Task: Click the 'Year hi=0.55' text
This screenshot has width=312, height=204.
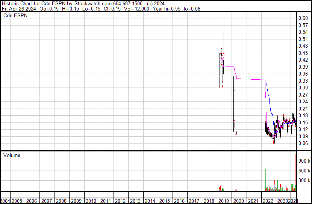Action: point(167,9)
